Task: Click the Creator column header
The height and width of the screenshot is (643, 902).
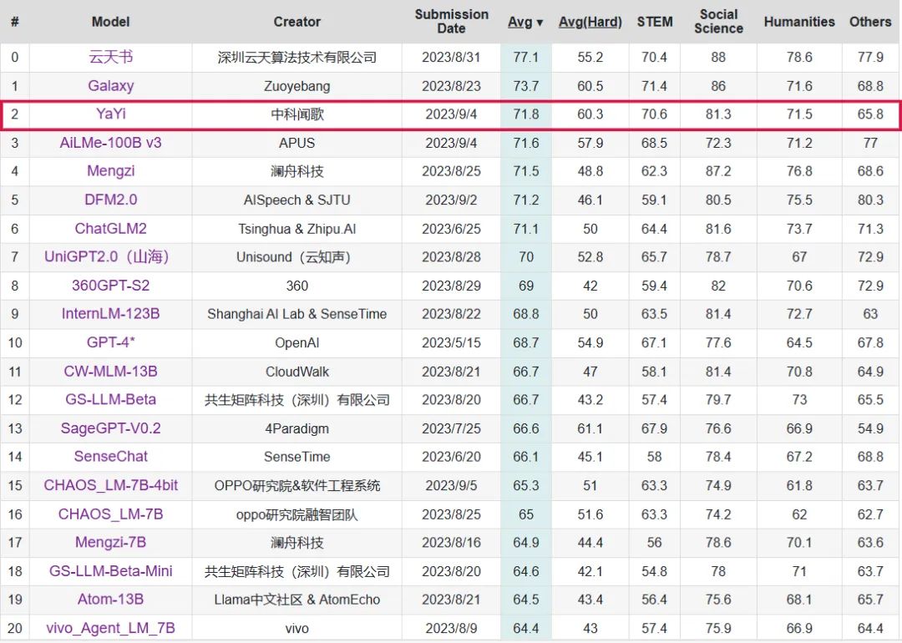Action: 296,22
